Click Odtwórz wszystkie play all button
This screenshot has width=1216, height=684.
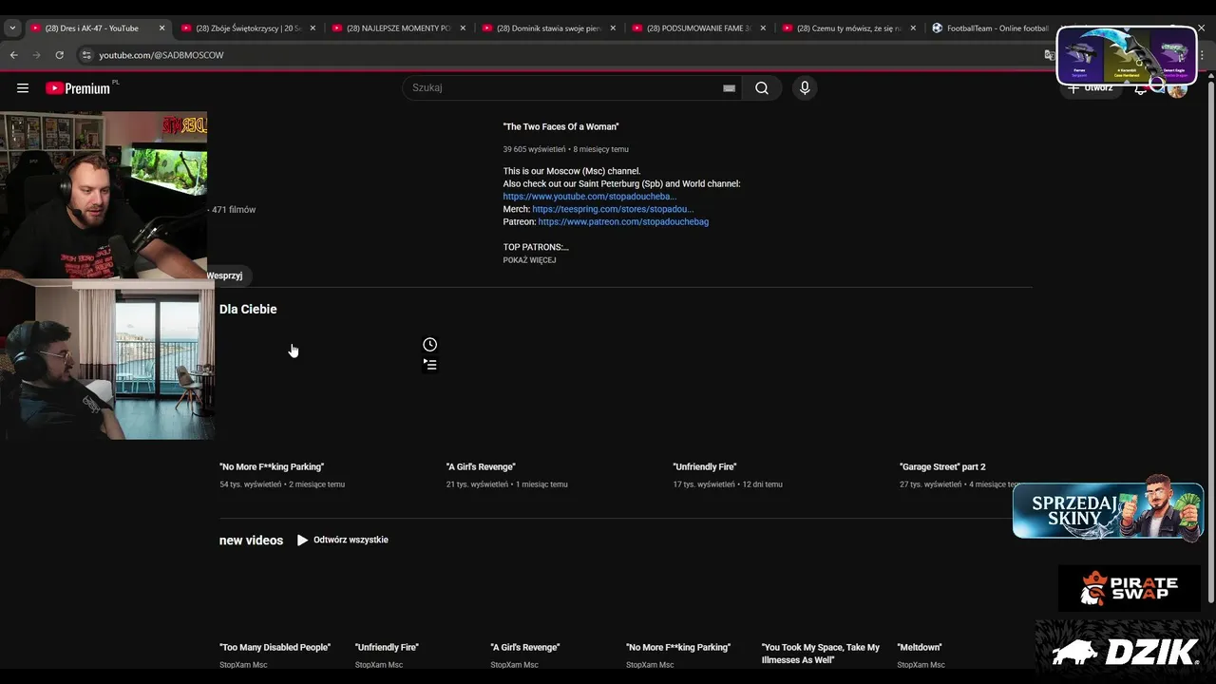342,541
